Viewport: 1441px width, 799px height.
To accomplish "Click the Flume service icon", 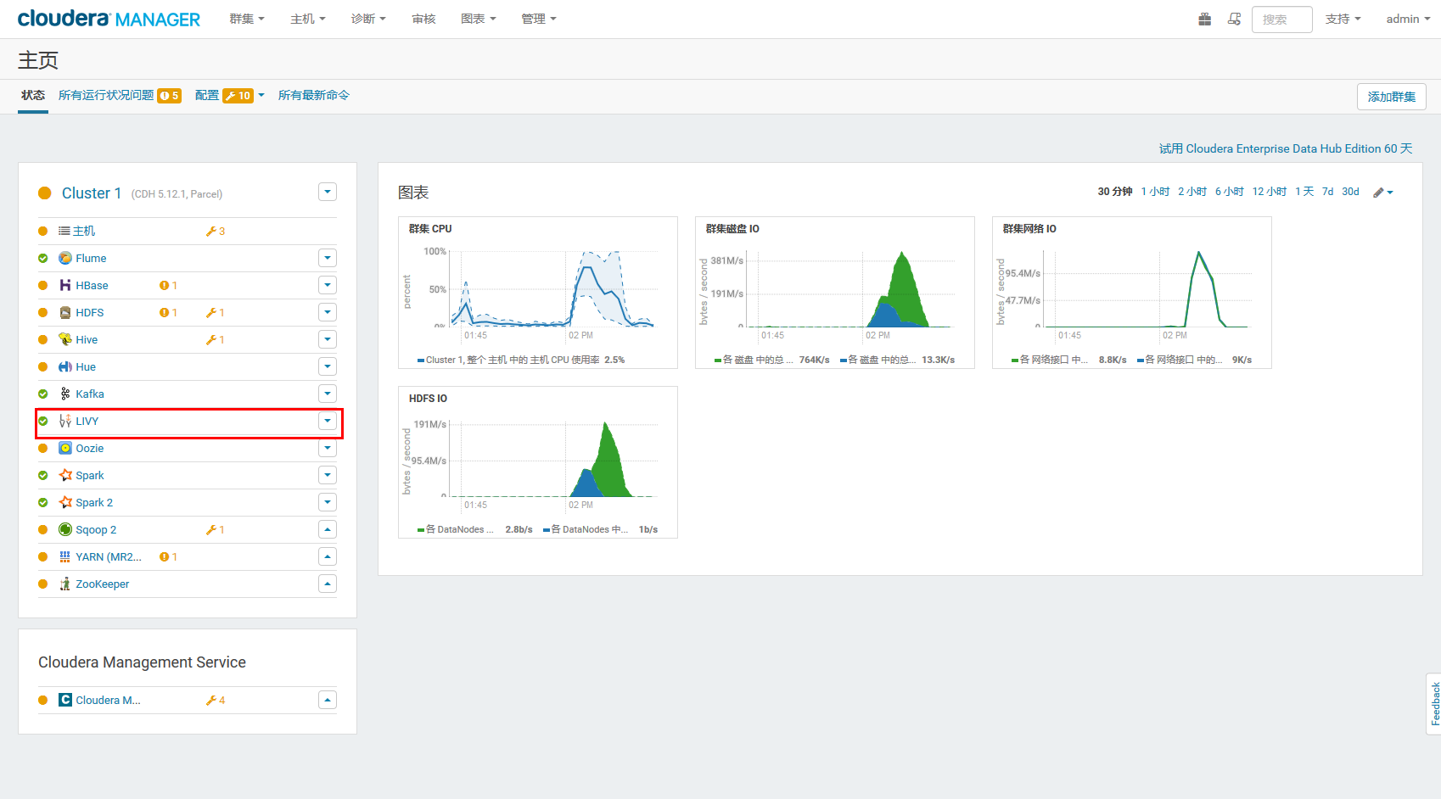I will coord(65,258).
